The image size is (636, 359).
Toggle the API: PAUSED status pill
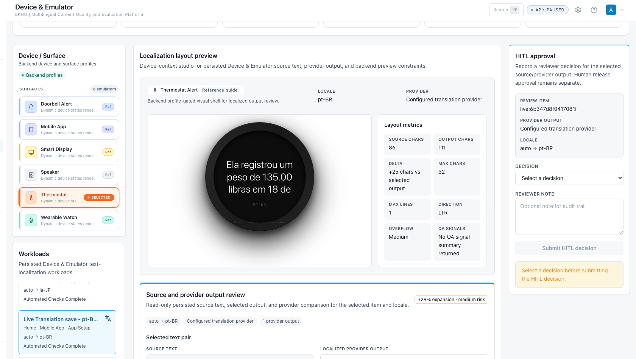[x=547, y=10]
